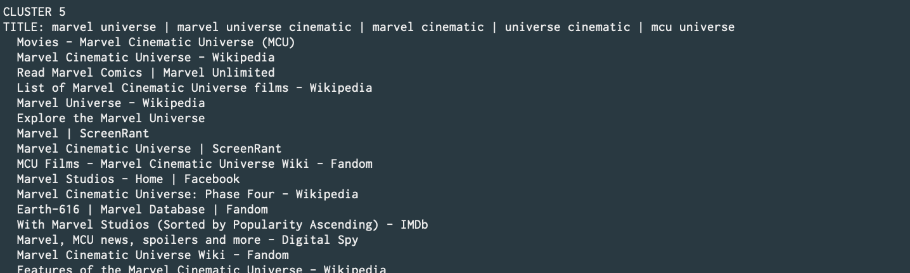Select 'MCU Films - Marvel Cinematic Universe Wiki' line
The height and width of the screenshot is (273, 910).
(x=195, y=164)
